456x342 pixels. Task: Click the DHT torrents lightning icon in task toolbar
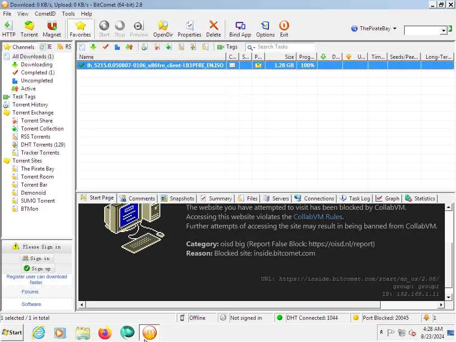(193, 47)
